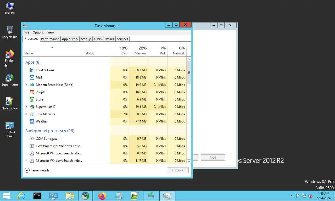Sort processes by Network column
The image size is (335, 201).
(177, 51)
